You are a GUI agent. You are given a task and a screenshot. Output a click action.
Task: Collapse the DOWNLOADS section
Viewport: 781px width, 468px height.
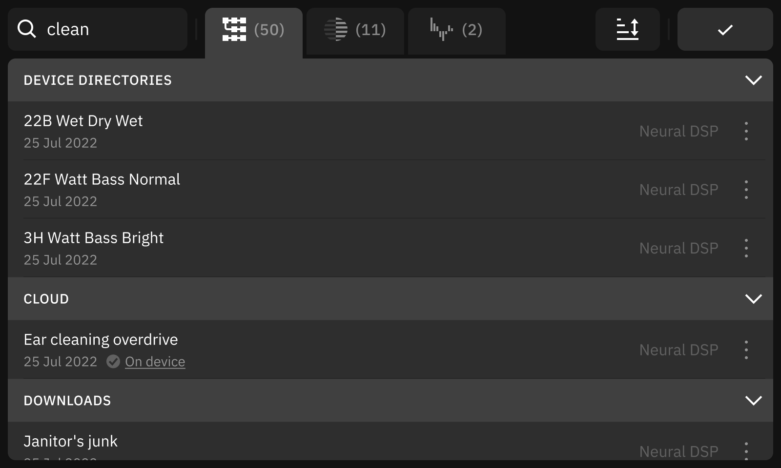click(x=753, y=400)
